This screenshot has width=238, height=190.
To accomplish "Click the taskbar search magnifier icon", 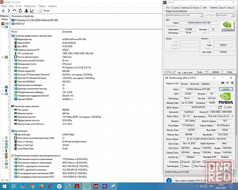I will coord(13,186).
